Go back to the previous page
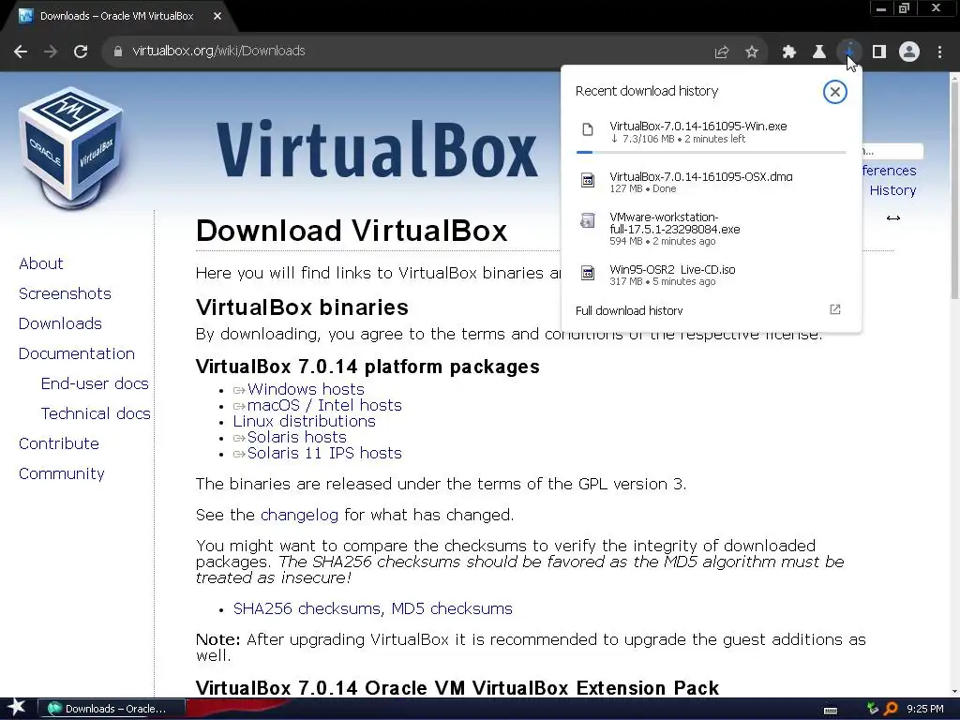960x720 pixels. pos(21,52)
